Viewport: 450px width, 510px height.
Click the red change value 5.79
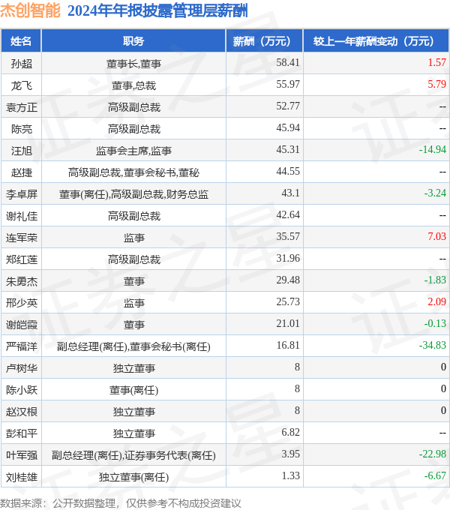point(436,84)
